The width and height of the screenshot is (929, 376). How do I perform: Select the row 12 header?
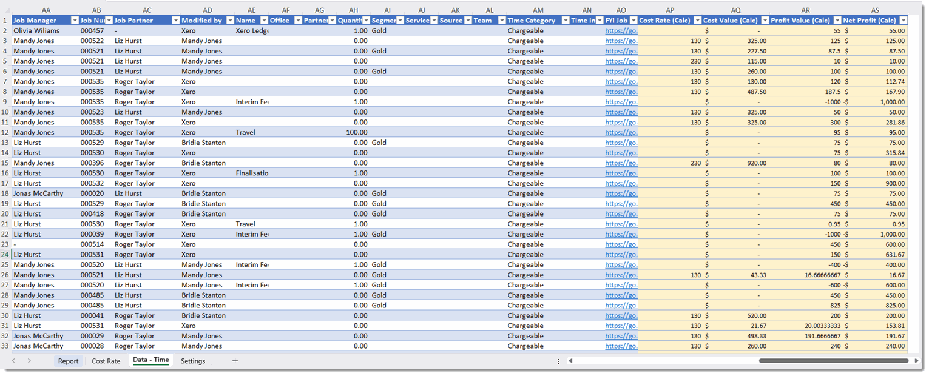pyautogui.click(x=6, y=132)
